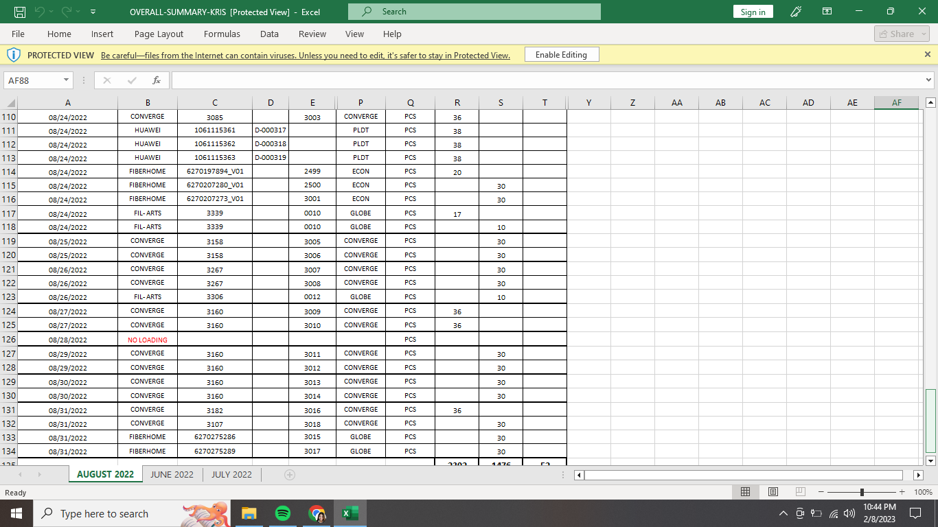Screen dimensions: 938x527
Task: Switch to Normal view icon
Action: pyautogui.click(x=745, y=492)
